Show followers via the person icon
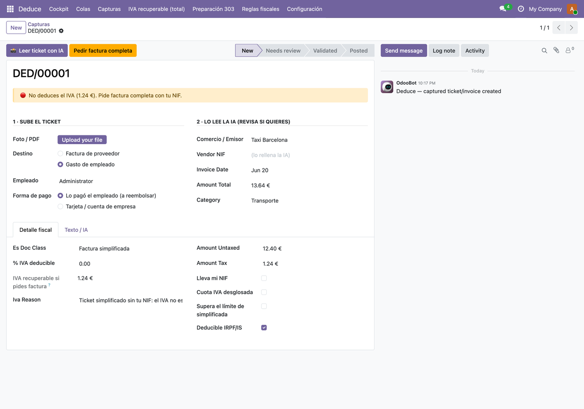 pos(569,51)
